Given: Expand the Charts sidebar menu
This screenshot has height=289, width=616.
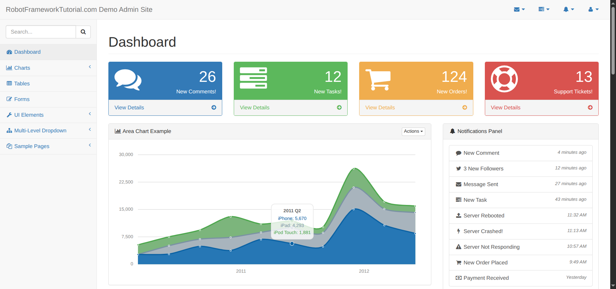Looking at the screenshot, I should point(48,68).
